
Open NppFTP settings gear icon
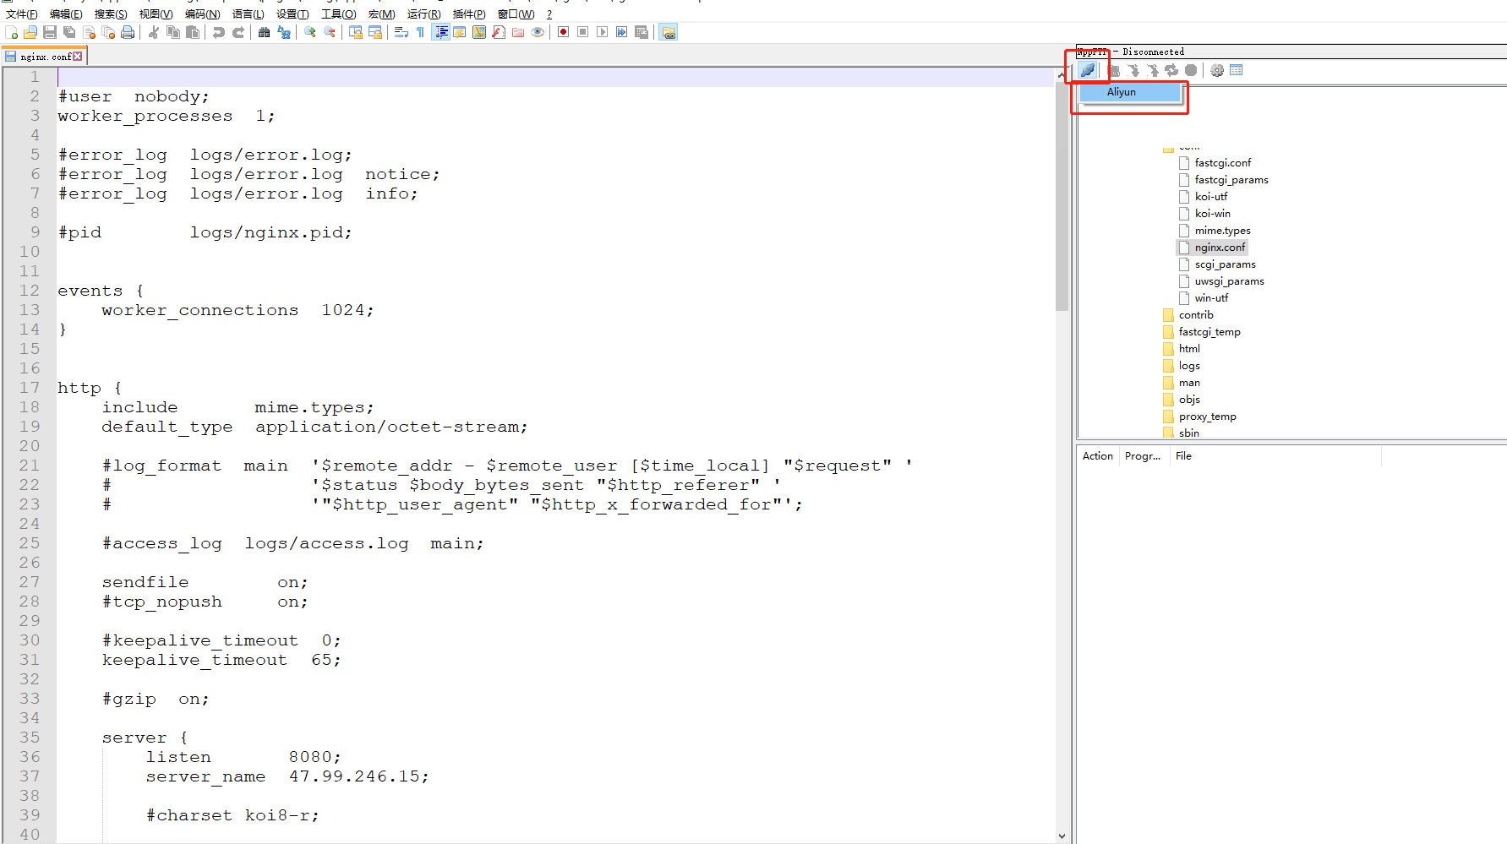[1217, 70]
